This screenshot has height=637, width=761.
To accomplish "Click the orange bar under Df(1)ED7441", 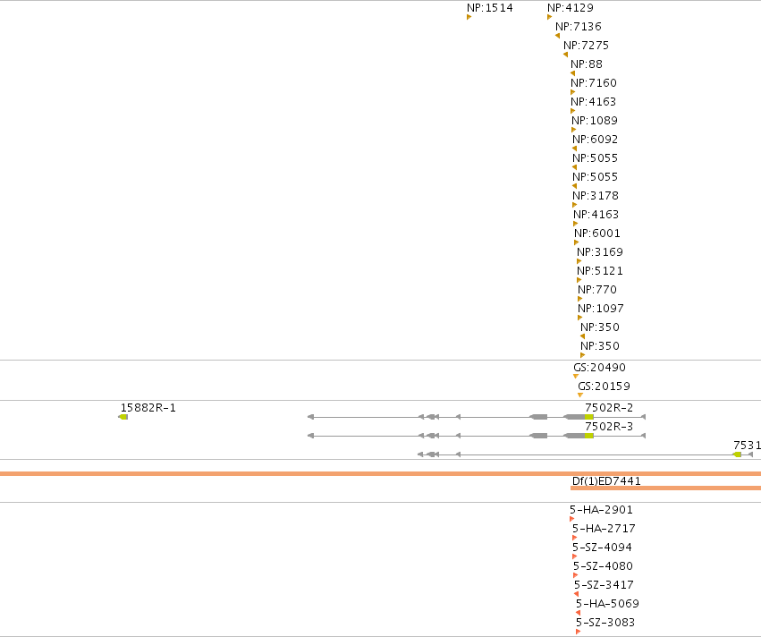I will [x=666, y=488].
